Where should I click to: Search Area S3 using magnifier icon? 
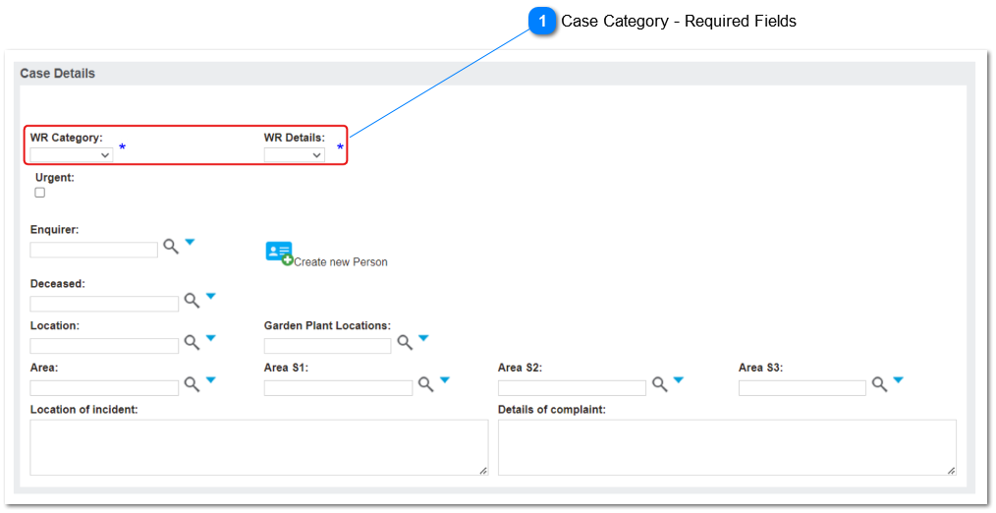[880, 384]
